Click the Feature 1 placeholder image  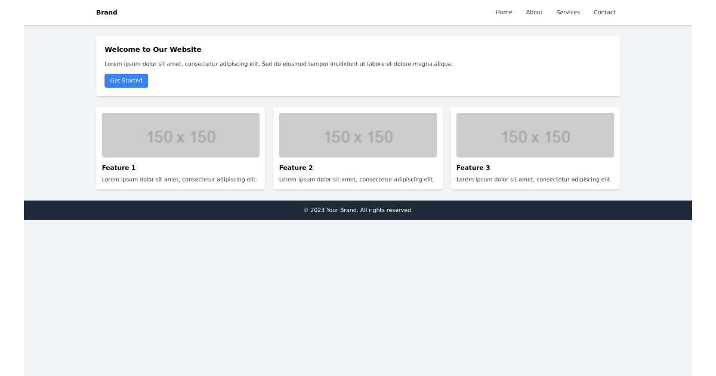tap(180, 135)
